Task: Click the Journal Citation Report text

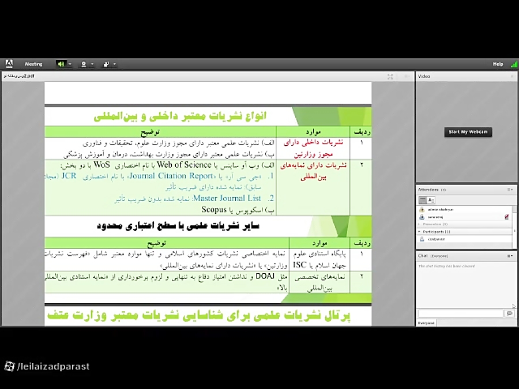Action: point(171,176)
